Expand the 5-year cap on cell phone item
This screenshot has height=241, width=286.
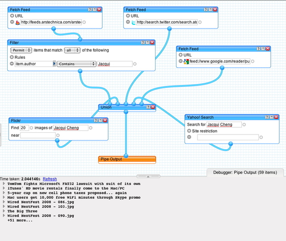[4, 192]
